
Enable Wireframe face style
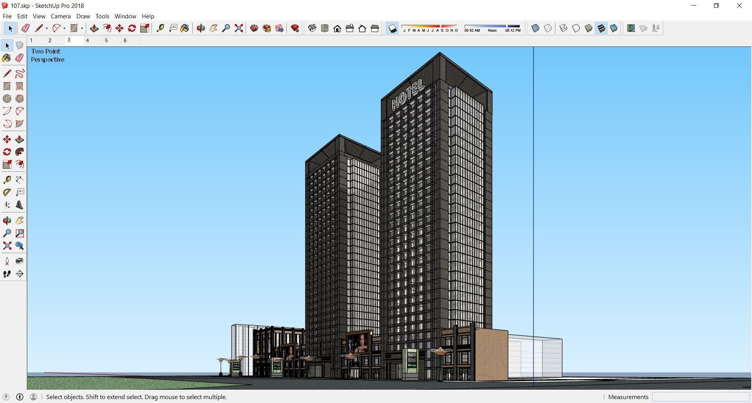pyautogui.click(x=564, y=28)
